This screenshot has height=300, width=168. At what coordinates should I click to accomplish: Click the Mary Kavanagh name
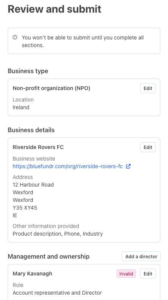click(x=32, y=274)
